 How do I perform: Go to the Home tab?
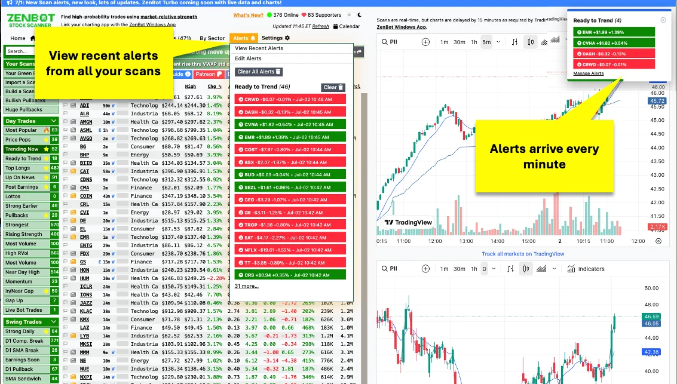(18, 38)
